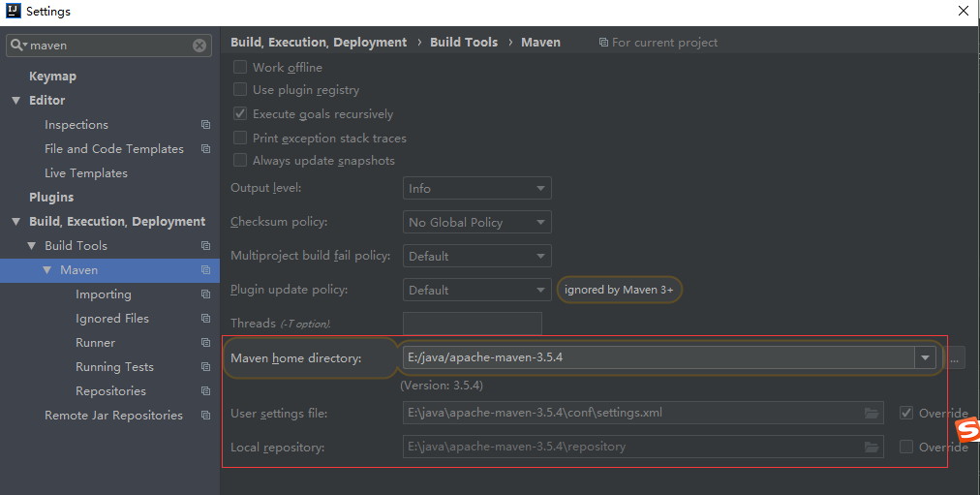Open Running Tests under Maven
This screenshot has height=495, width=980.
coord(115,367)
